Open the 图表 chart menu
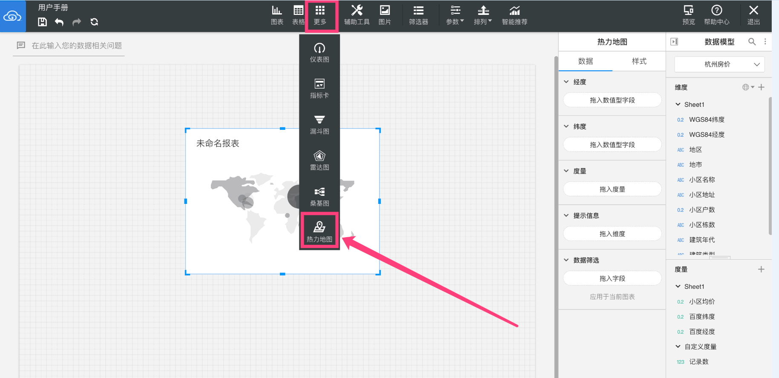The image size is (779, 378). point(277,15)
